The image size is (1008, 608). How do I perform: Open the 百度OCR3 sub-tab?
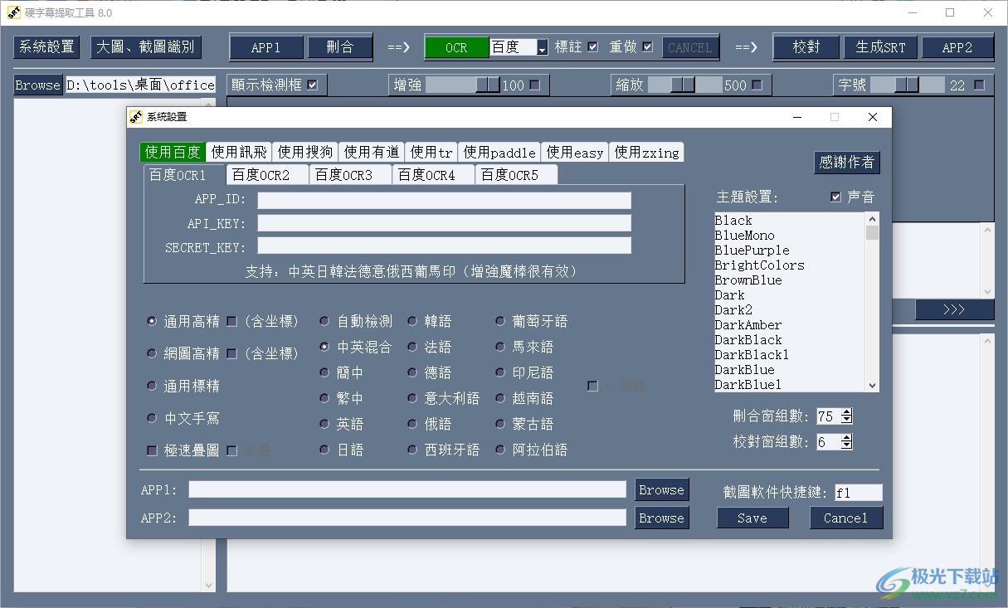[x=351, y=175]
